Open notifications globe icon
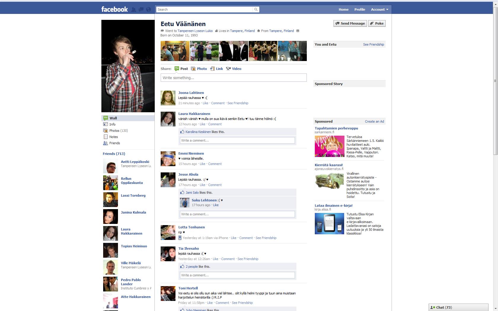The height and width of the screenshot is (311, 498). (149, 9)
